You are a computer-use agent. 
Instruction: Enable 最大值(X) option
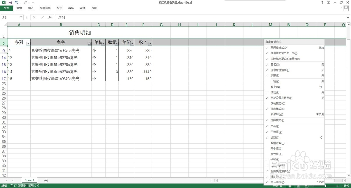tap(294, 154)
